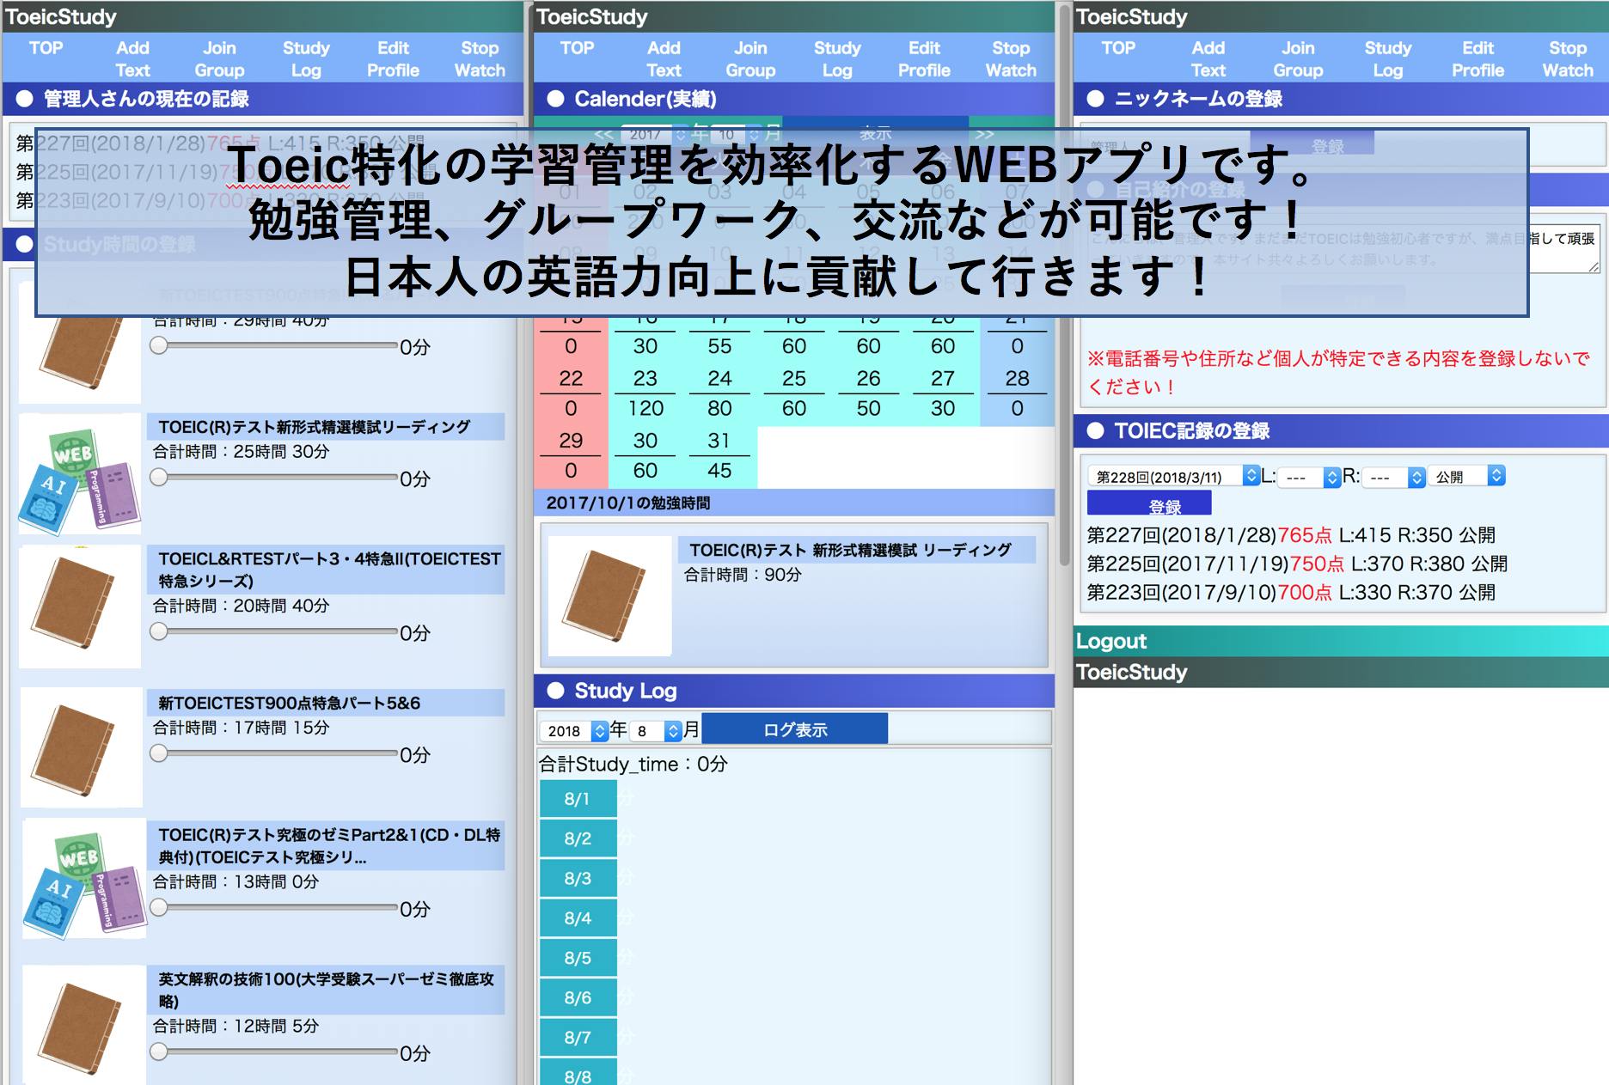Open Edit Profile in the left panel navigation
Screen dimensions: 1609x1085
[x=393, y=59]
